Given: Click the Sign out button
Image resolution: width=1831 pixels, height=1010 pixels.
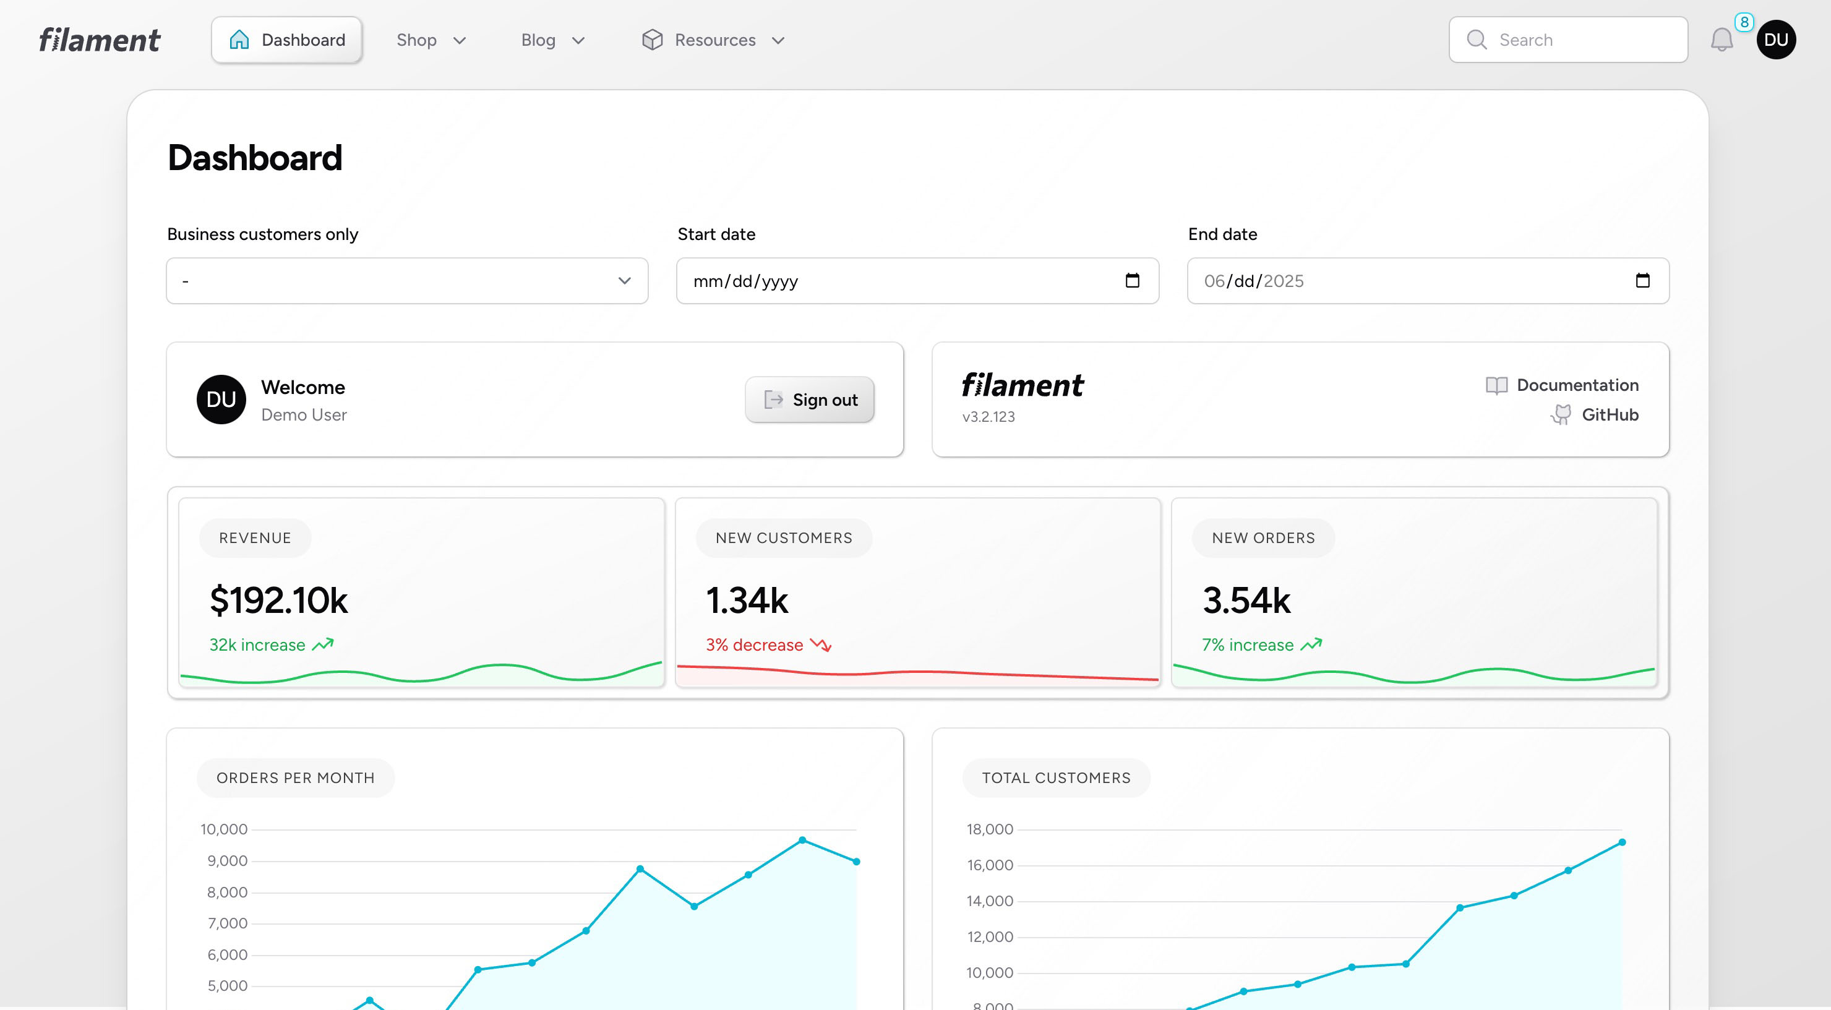Looking at the screenshot, I should (810, 400).
